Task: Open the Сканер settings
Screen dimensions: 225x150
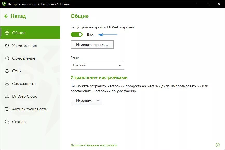Action: pos(30,122)
